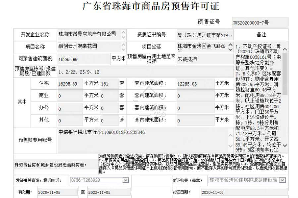Click the presale area 16295.69 field
This screenshot has width=298, height=198.
83,59
